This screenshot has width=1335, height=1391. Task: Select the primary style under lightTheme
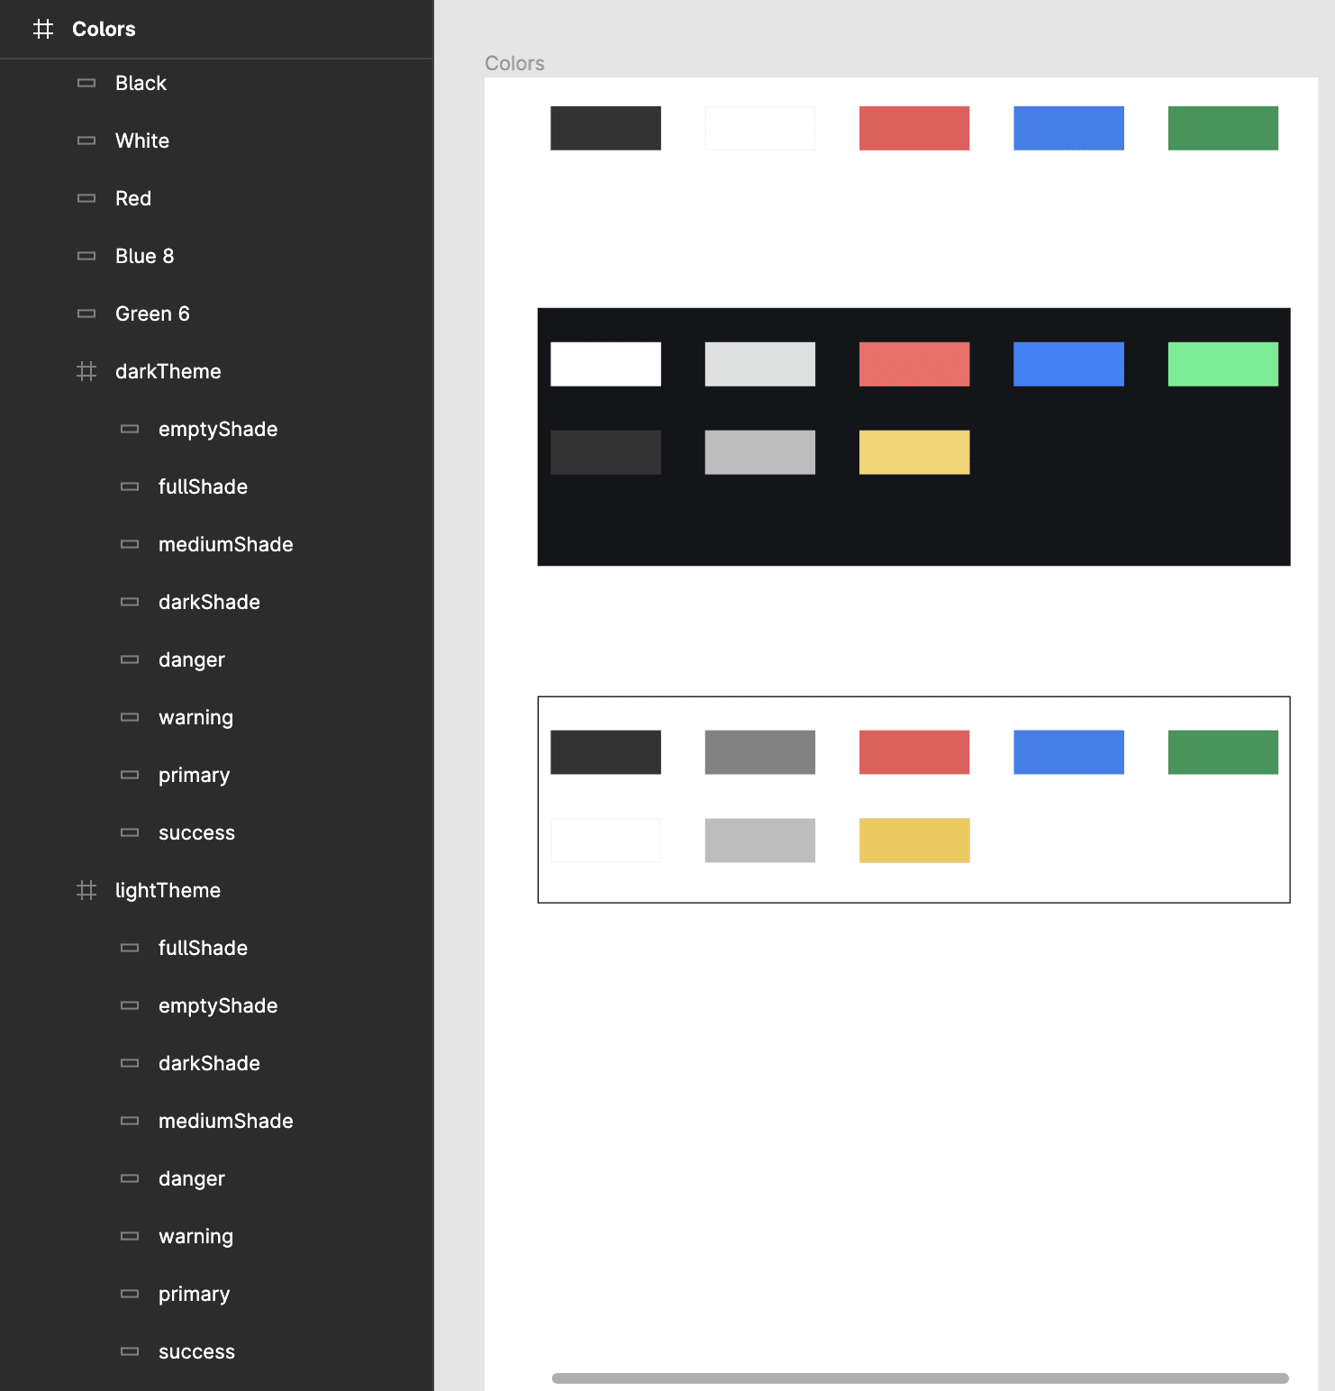click(194, 1293)
